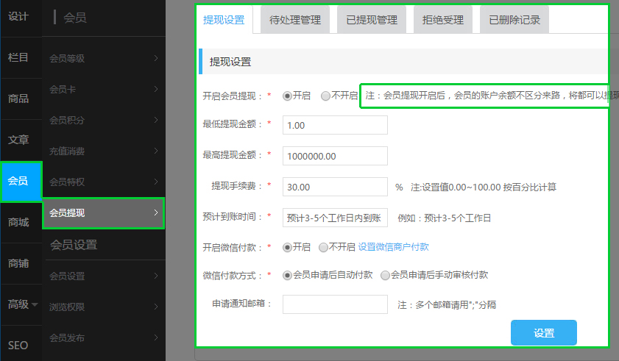
Task: Open the 设置微信商户付款 link
Action: click(x=393, y=247)
